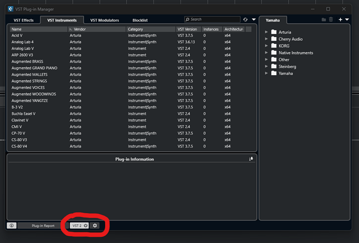Select Clavinet V plug-in

point(131,120)
